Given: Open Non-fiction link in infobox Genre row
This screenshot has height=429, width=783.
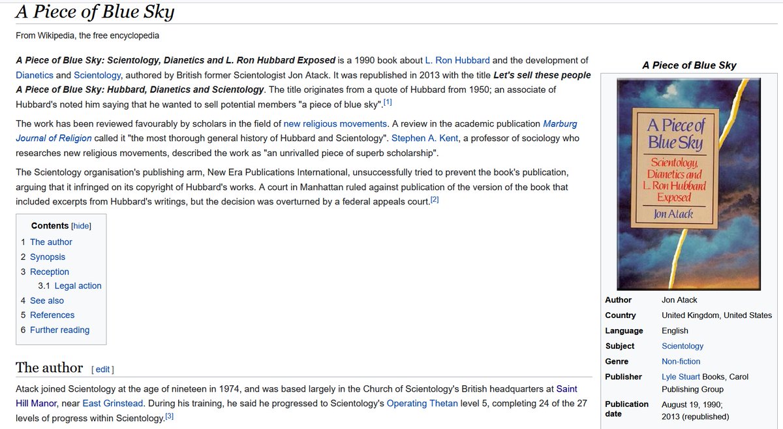Looking at the screenshot, I should (x=681, y=361).
